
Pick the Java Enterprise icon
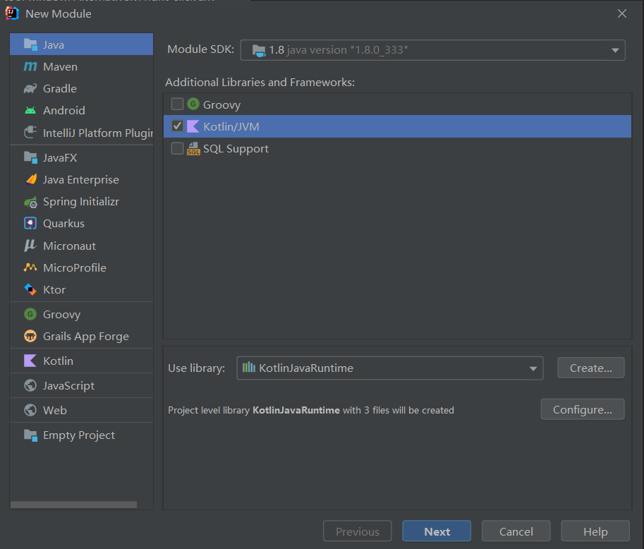point(30,179)
